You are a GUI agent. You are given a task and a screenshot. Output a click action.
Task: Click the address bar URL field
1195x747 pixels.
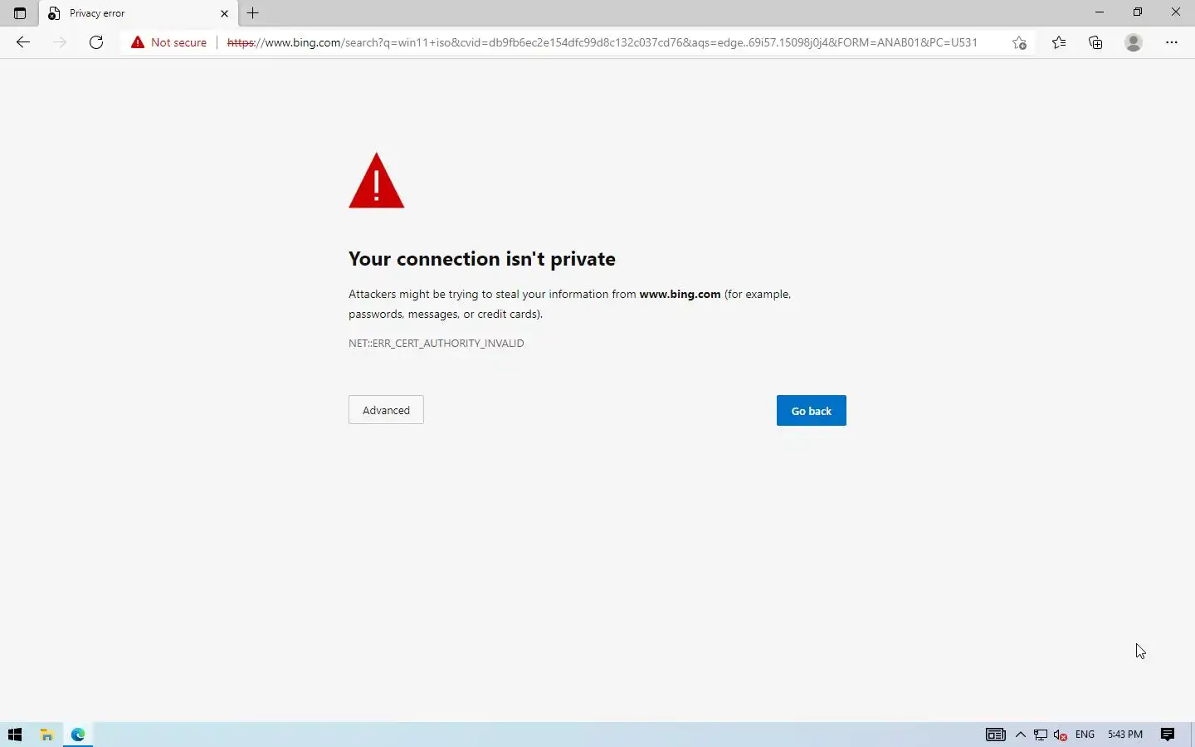[602, 42]
